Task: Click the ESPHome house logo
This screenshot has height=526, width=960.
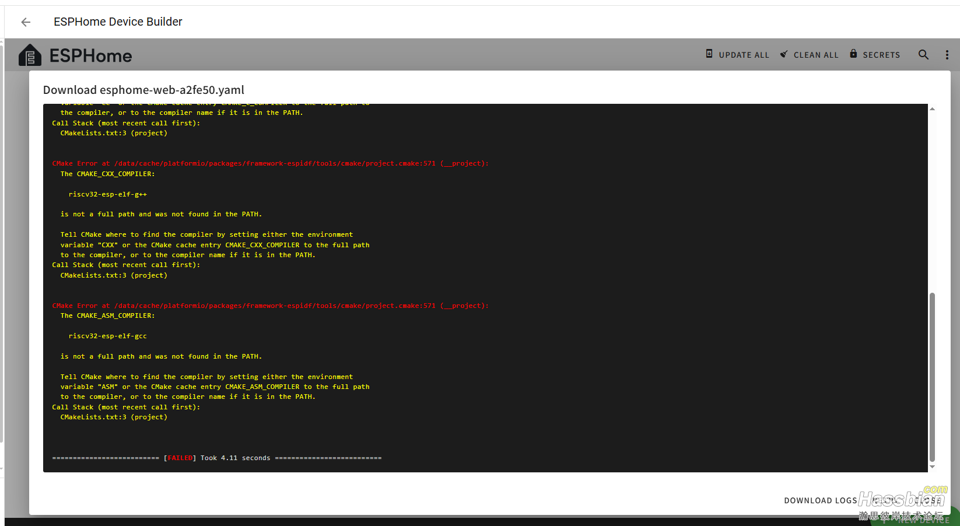Action: coord(30,56)
